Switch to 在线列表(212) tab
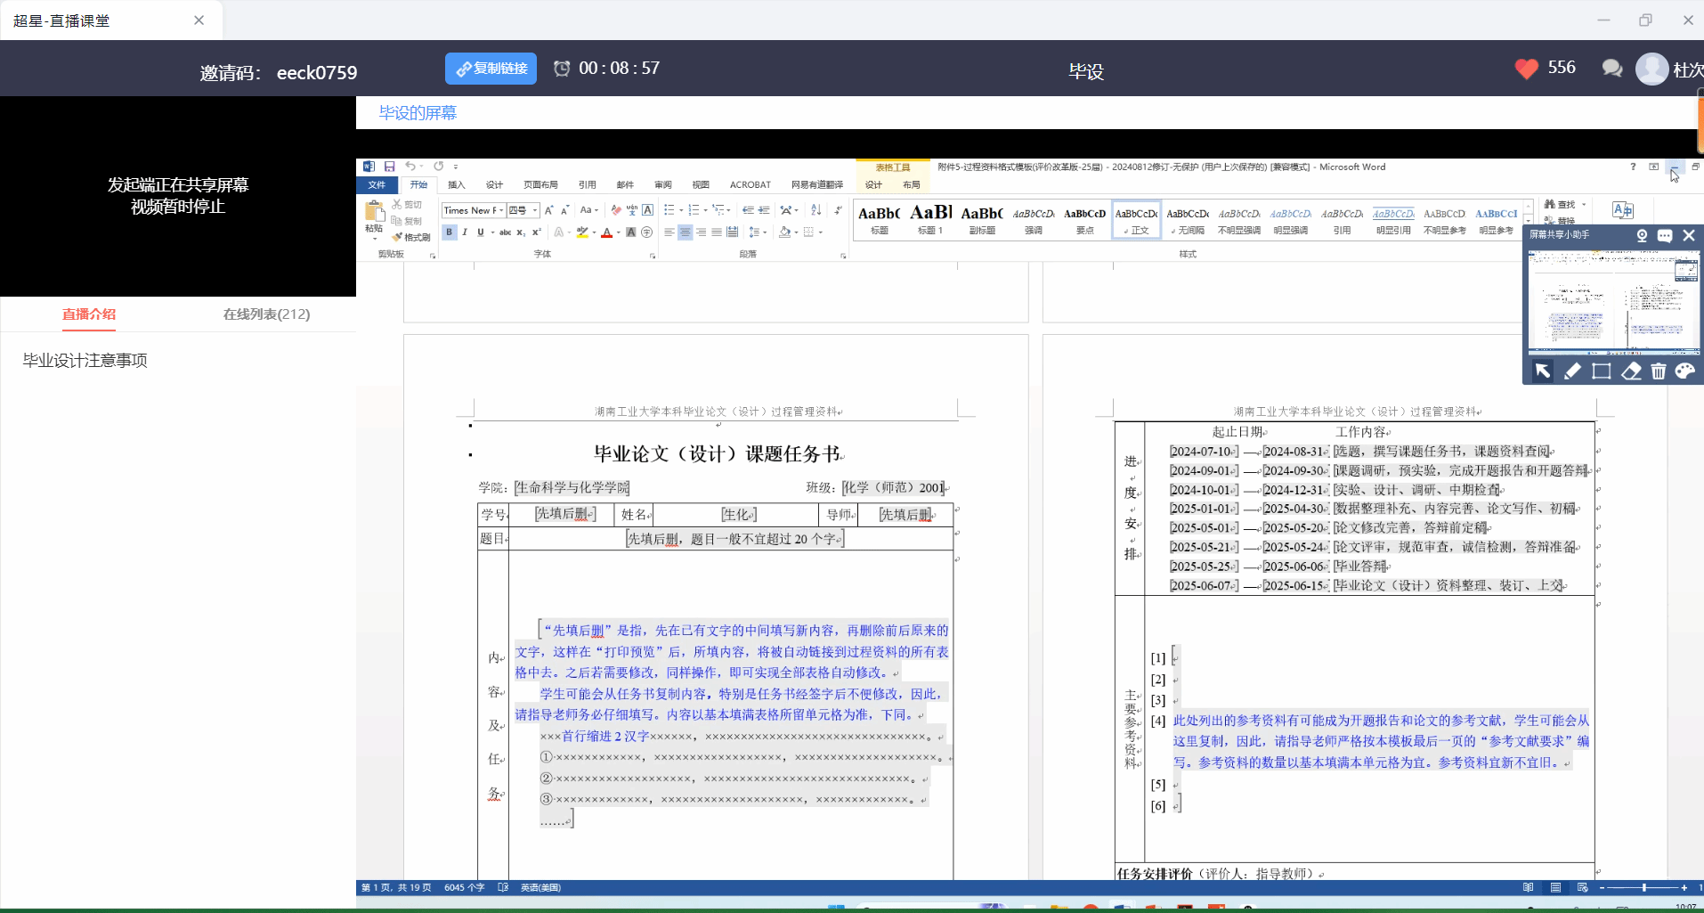 click(266, 314)
